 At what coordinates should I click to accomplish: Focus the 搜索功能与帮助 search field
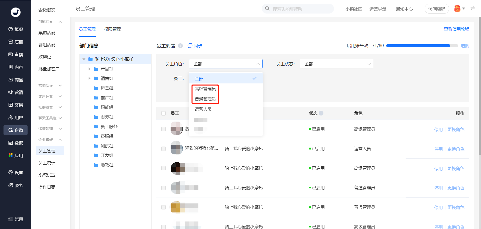tap(298, 9)
